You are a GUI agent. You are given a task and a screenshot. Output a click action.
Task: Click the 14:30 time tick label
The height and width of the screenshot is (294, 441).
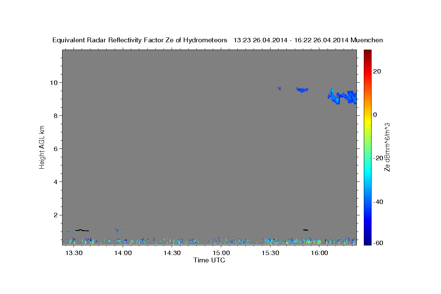click(172, 253)
